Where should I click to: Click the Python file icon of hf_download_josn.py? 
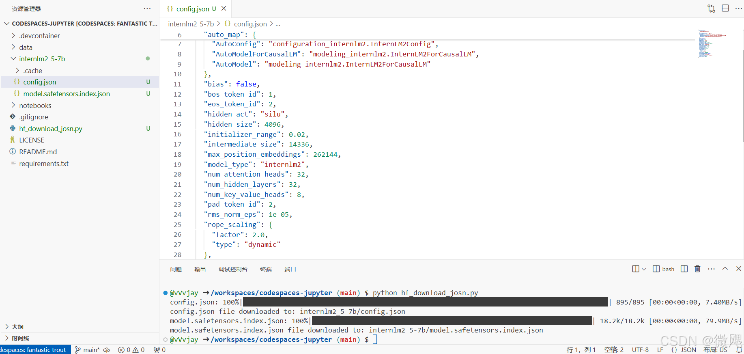point(13,128)
